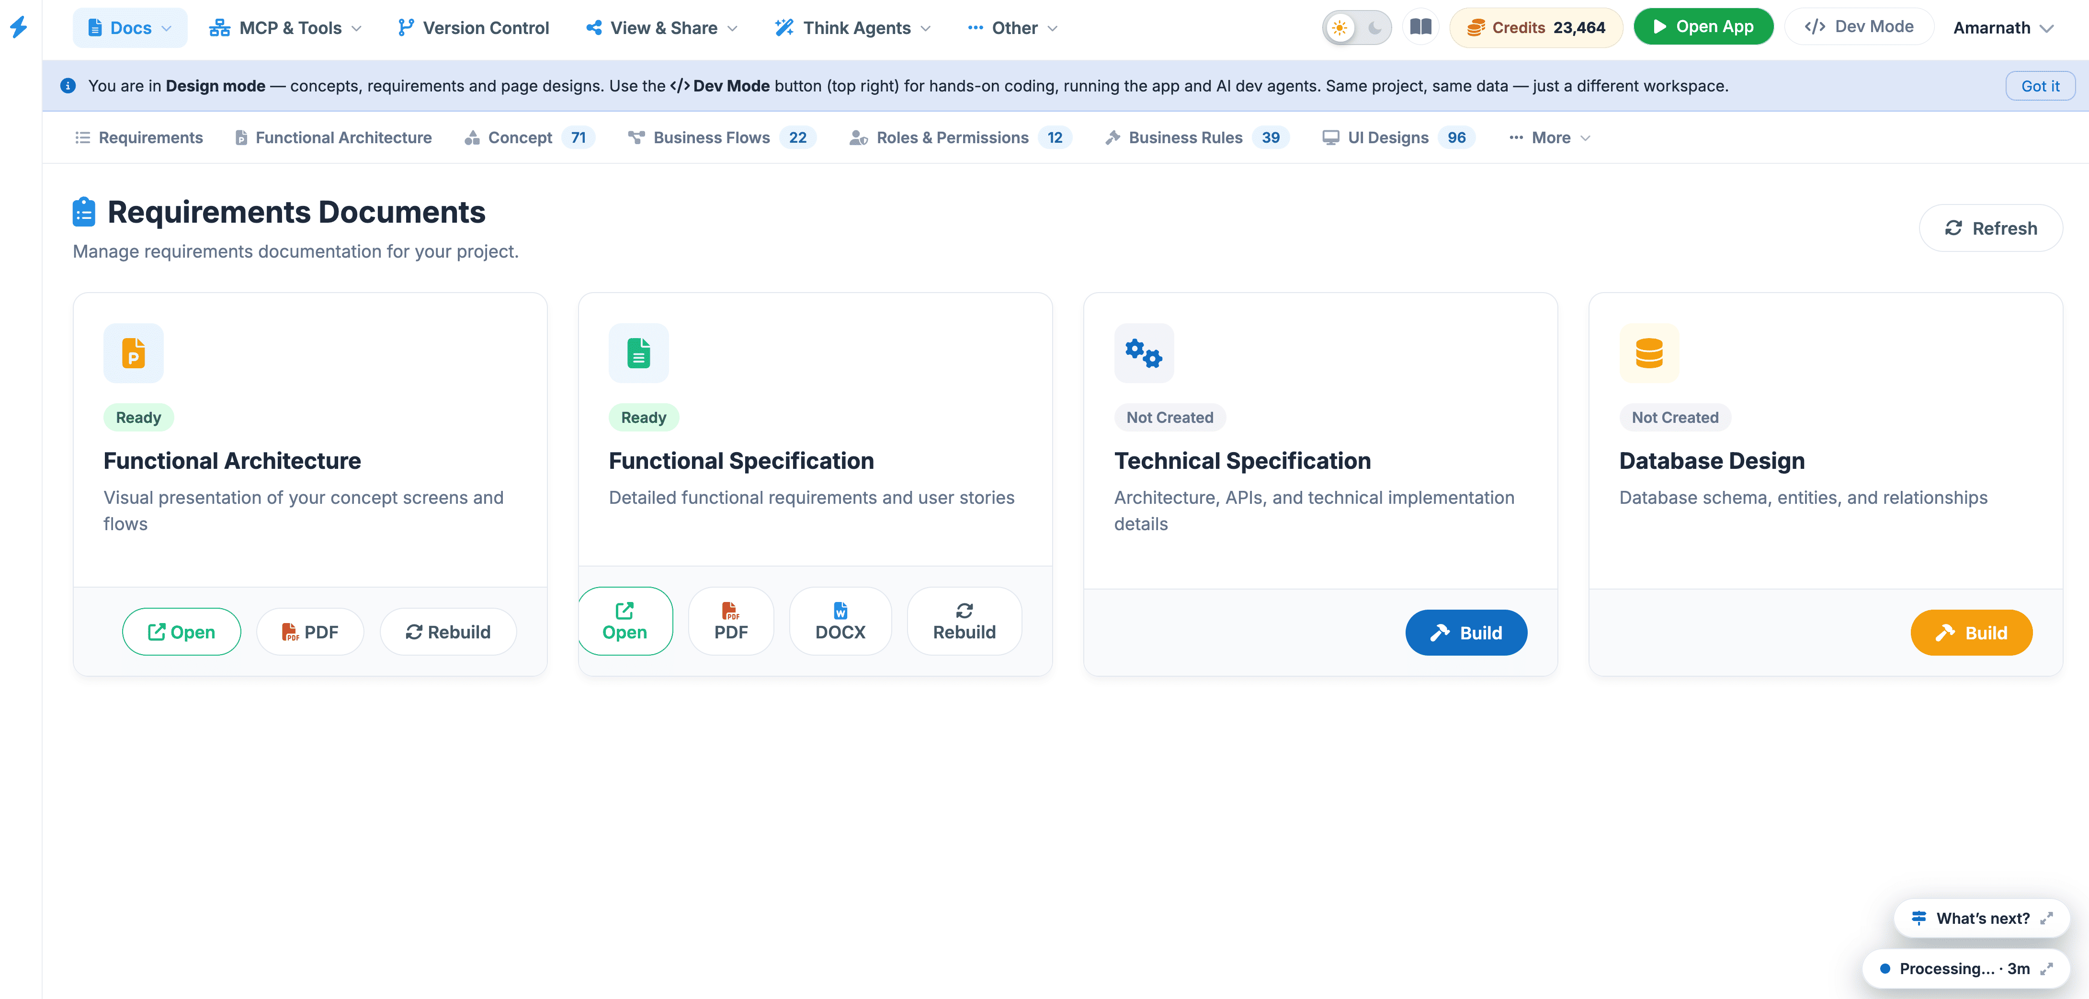Switch to dark mode moon toggle

(x=1374, y=28)
